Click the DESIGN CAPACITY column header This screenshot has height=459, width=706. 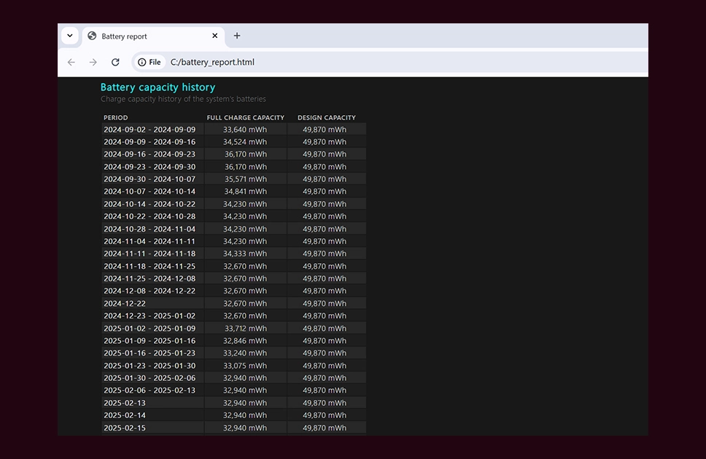tap(327, 117)
